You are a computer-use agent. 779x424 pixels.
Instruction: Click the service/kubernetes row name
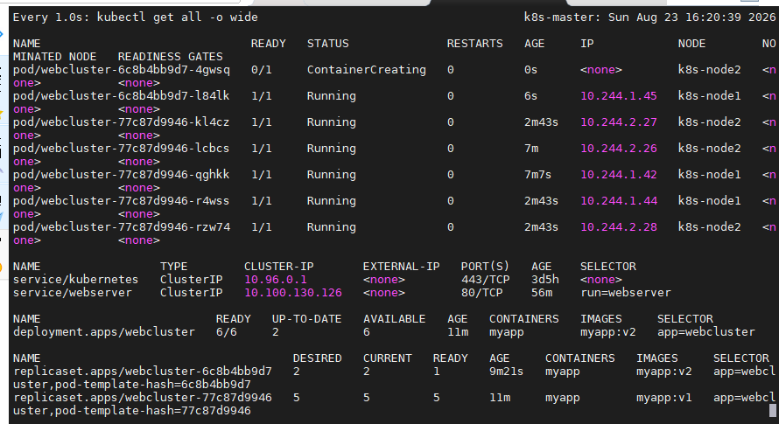coord(75,280)
